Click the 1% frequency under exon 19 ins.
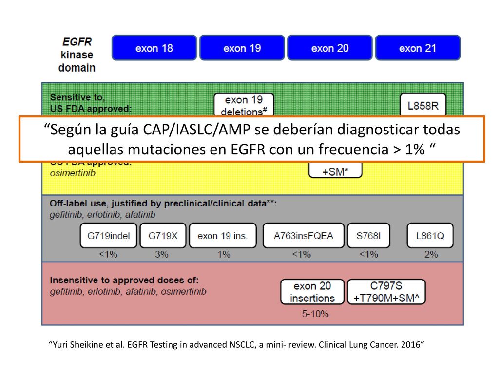Screen dimensions: 499x374 click(224, 254)
